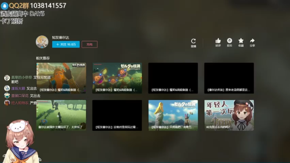The height and width of the screenshot is (163, 290).
Task: Open the black thumbnail titled 爆笑&高能集锦
Action: coord(173,78)
